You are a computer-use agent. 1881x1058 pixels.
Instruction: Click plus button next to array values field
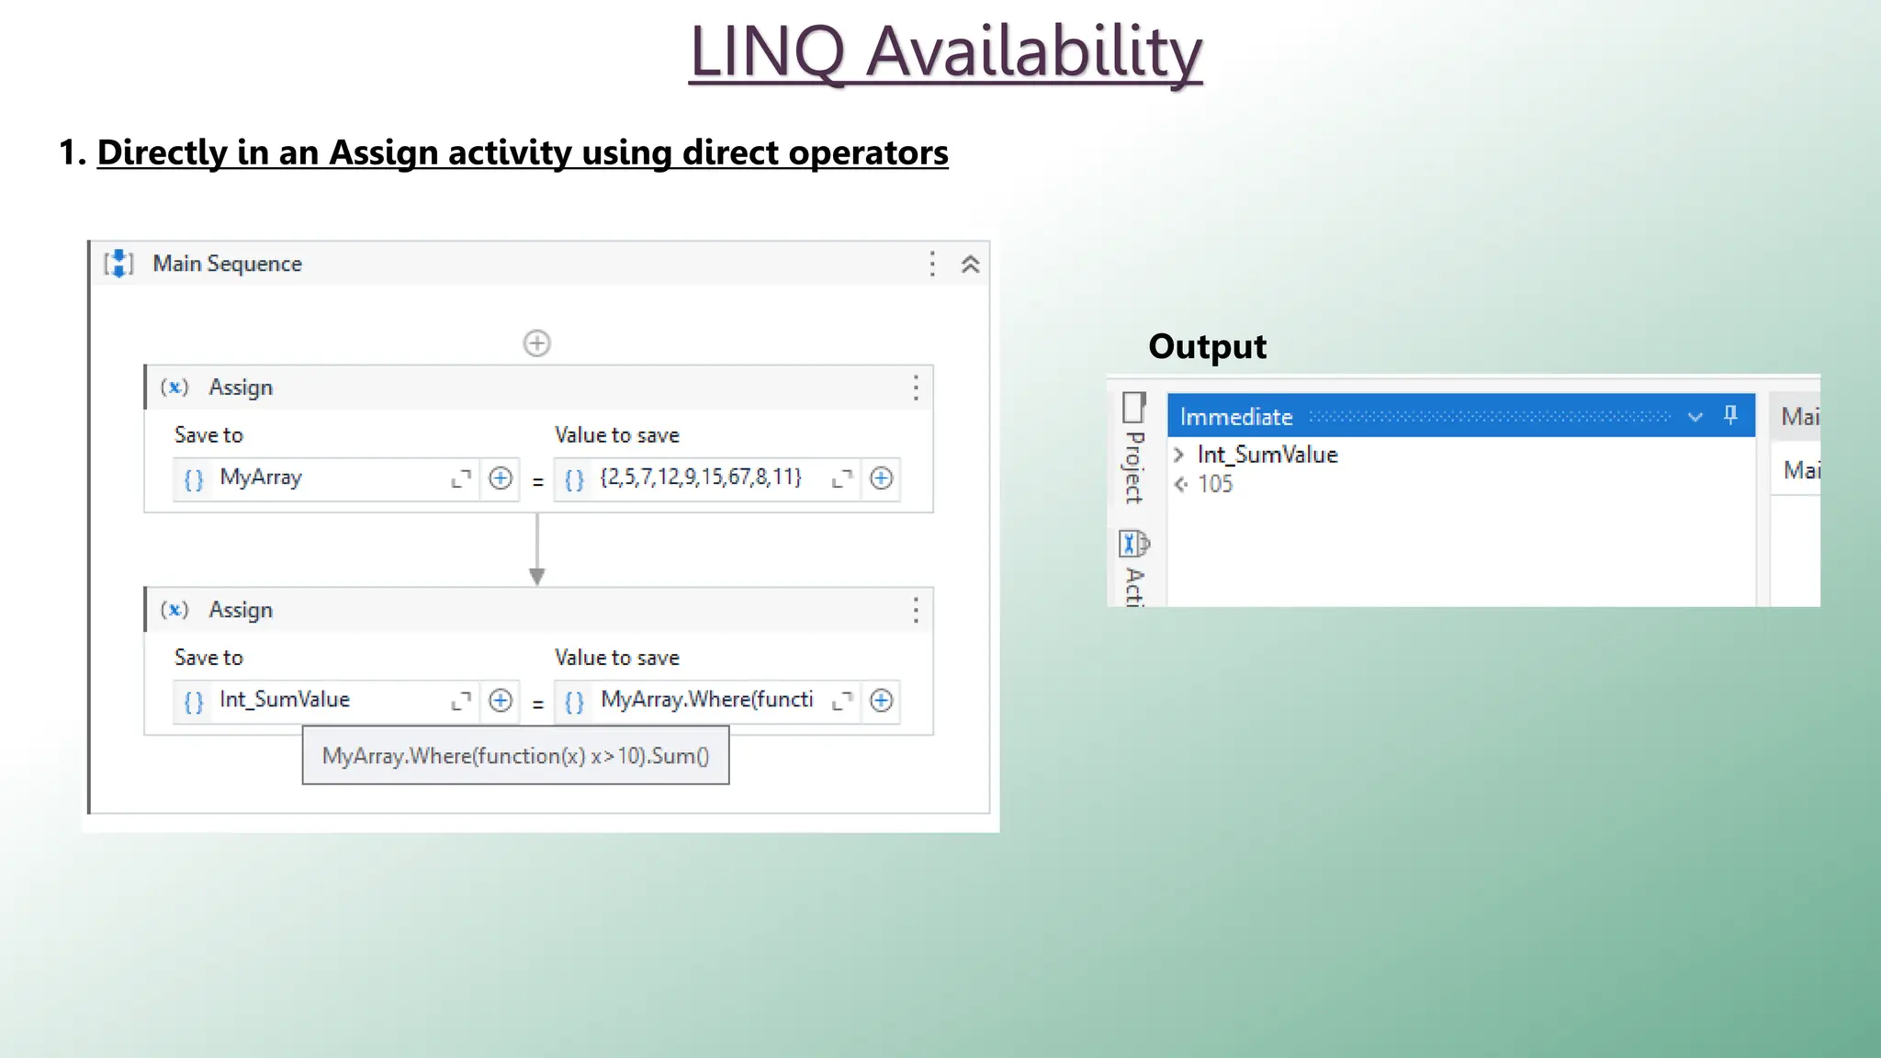coord(882,478)
